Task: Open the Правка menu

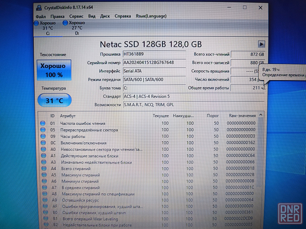Action: pyautogui.click(x=58, y=16)
